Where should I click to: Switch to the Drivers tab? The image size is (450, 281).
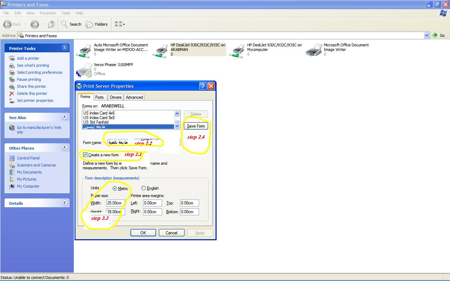[115, 97]
